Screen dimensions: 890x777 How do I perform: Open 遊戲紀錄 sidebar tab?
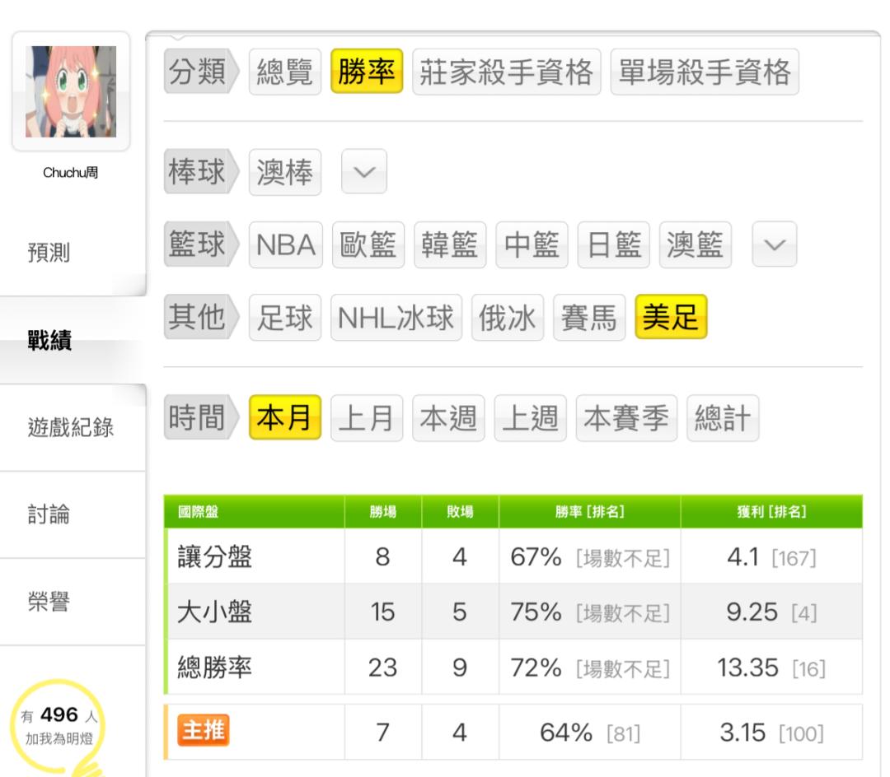[x=71, y=427]
